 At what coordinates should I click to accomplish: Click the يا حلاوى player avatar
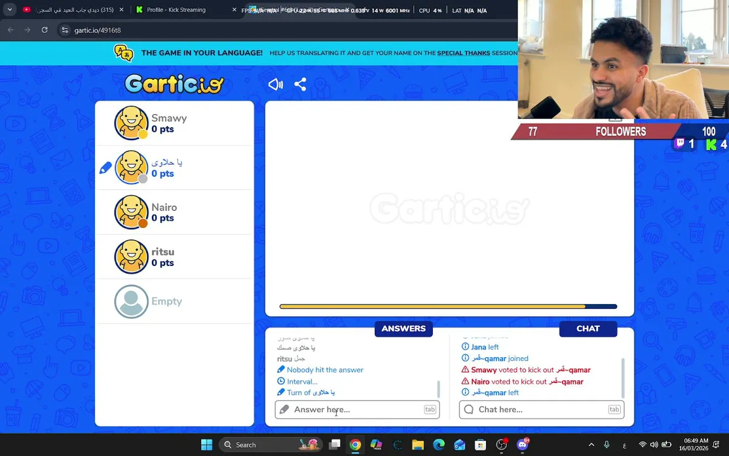[131, 167]
